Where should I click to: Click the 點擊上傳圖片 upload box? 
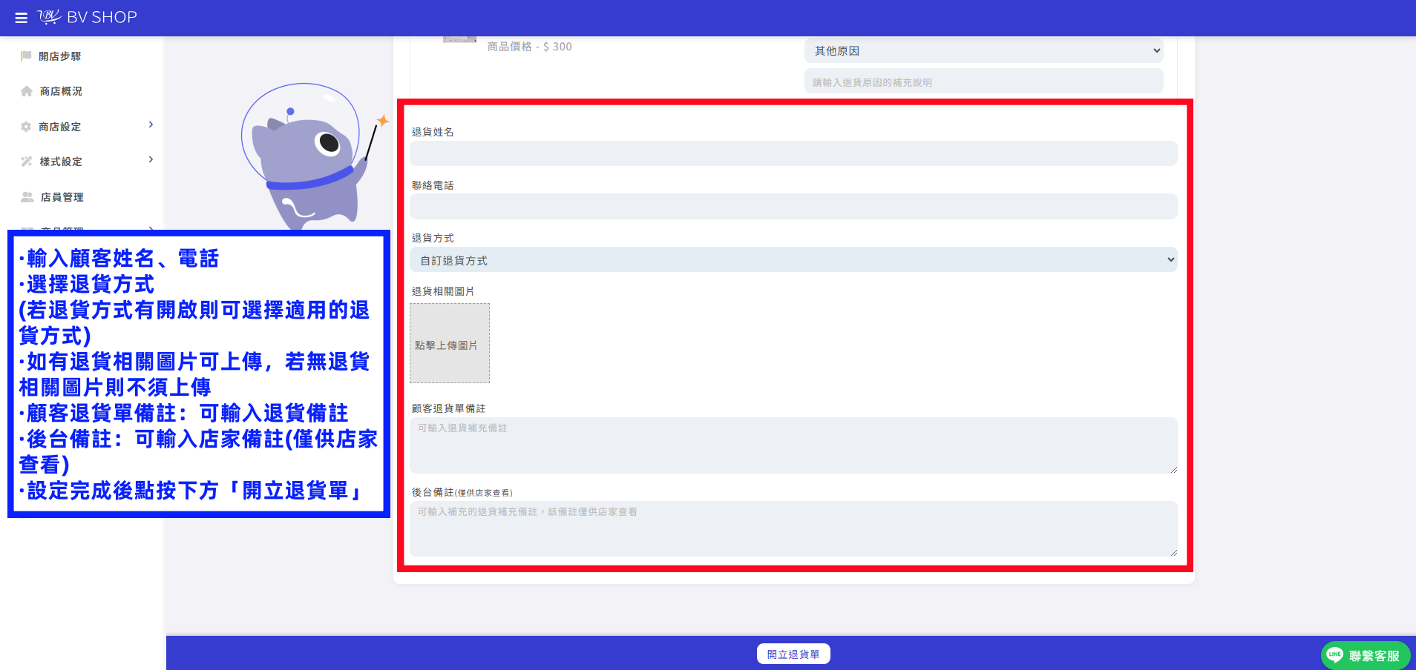click(x=450, y=343)
